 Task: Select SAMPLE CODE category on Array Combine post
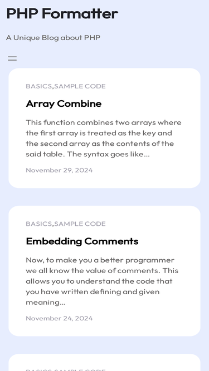80,86
